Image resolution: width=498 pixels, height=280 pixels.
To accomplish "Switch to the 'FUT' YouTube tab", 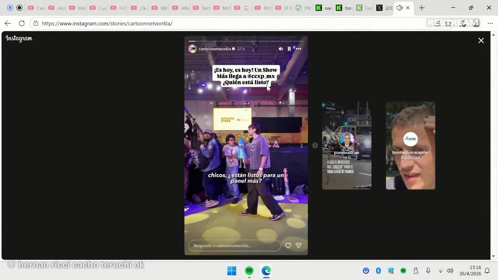I will 118,8.
